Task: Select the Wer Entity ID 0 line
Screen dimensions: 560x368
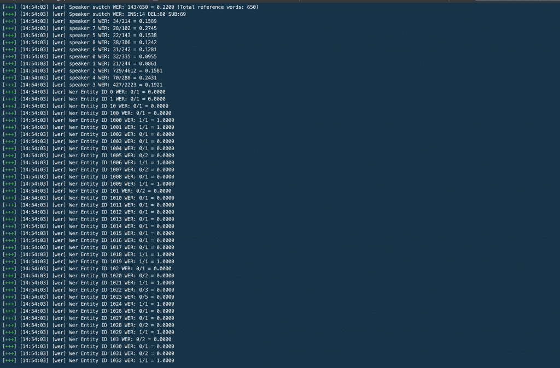Action: 84,92
